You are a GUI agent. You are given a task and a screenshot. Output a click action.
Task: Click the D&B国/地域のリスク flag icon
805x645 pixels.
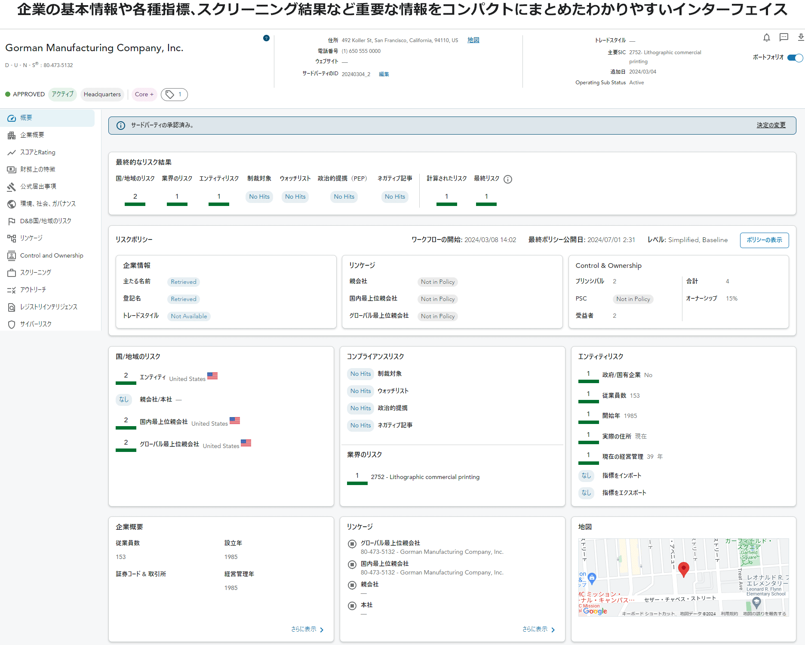point(12,221)
